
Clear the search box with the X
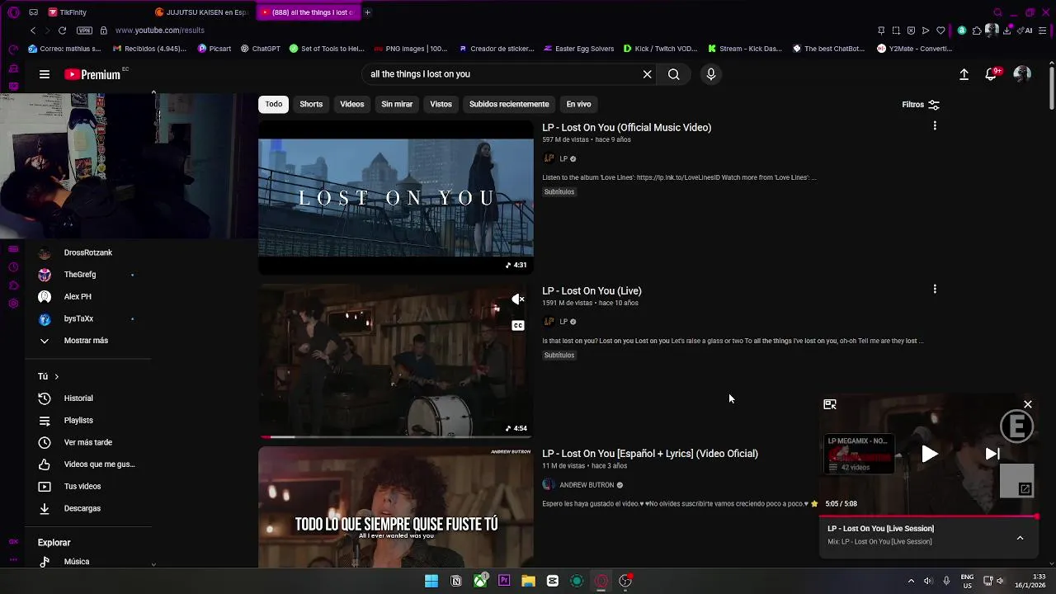point(648,74)
